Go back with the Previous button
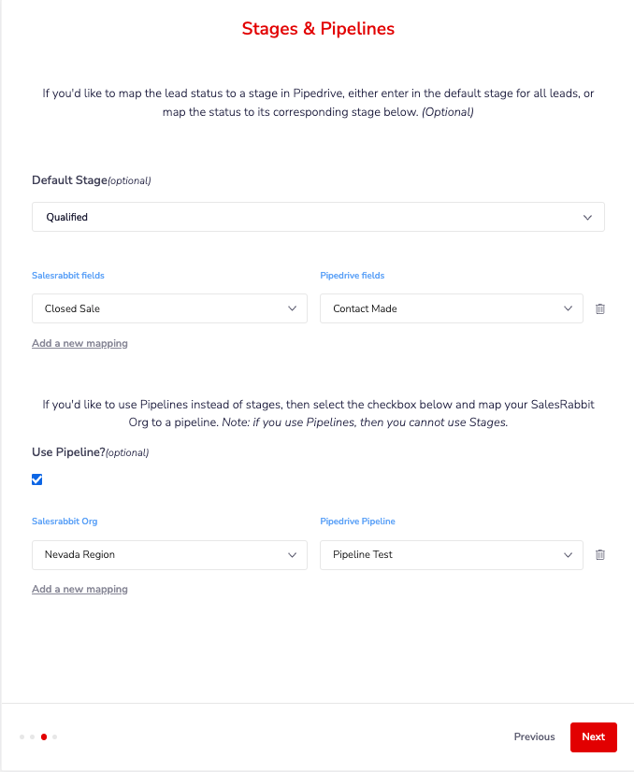634x772 pixels. coord(534,737)
